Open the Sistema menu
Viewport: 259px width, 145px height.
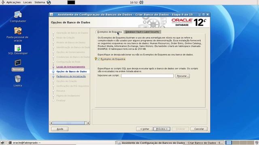[40, 2]
